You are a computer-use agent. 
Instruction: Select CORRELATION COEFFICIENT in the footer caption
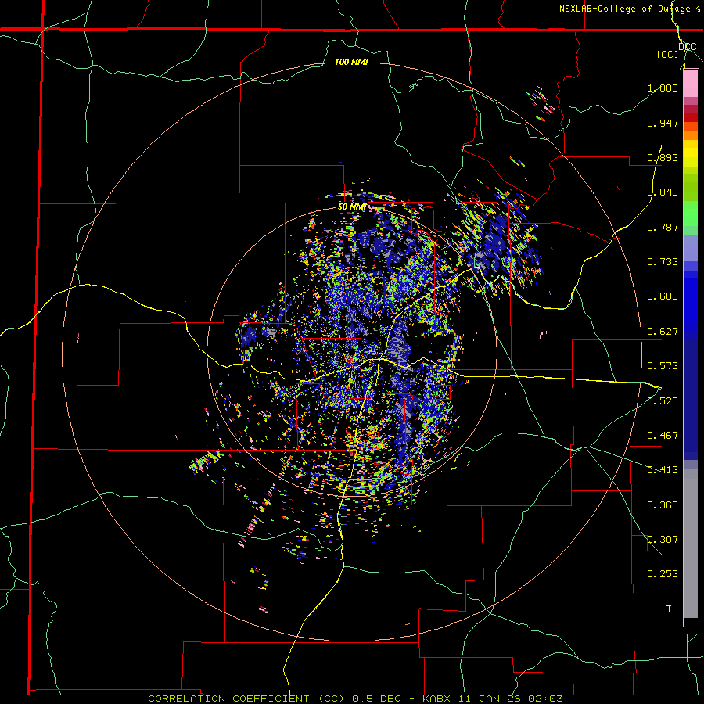click(x=228, y=699)
